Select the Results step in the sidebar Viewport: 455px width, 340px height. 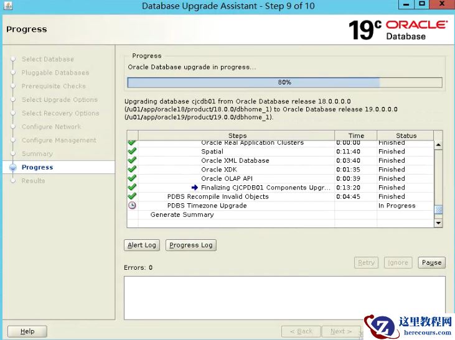33,181
